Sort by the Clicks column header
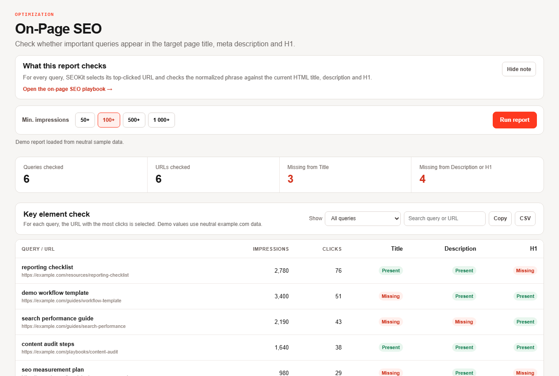 click(332, 249)
